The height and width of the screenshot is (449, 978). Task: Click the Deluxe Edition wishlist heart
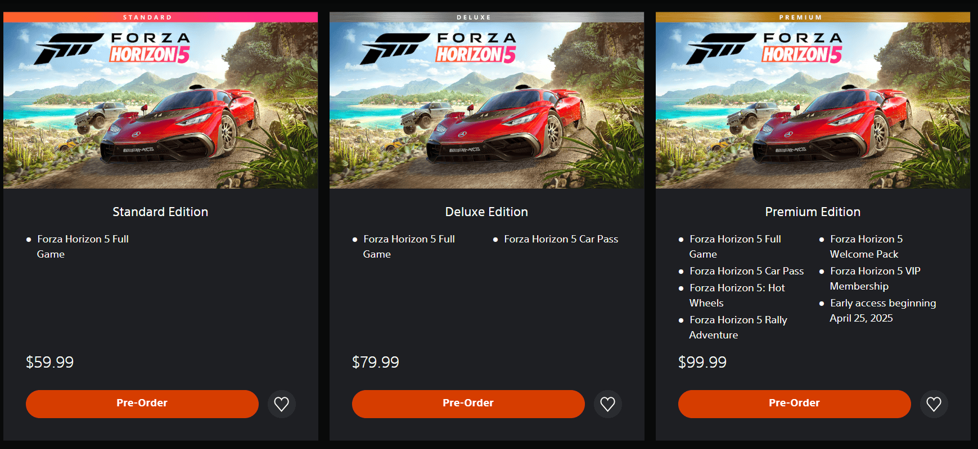point(607,404)
